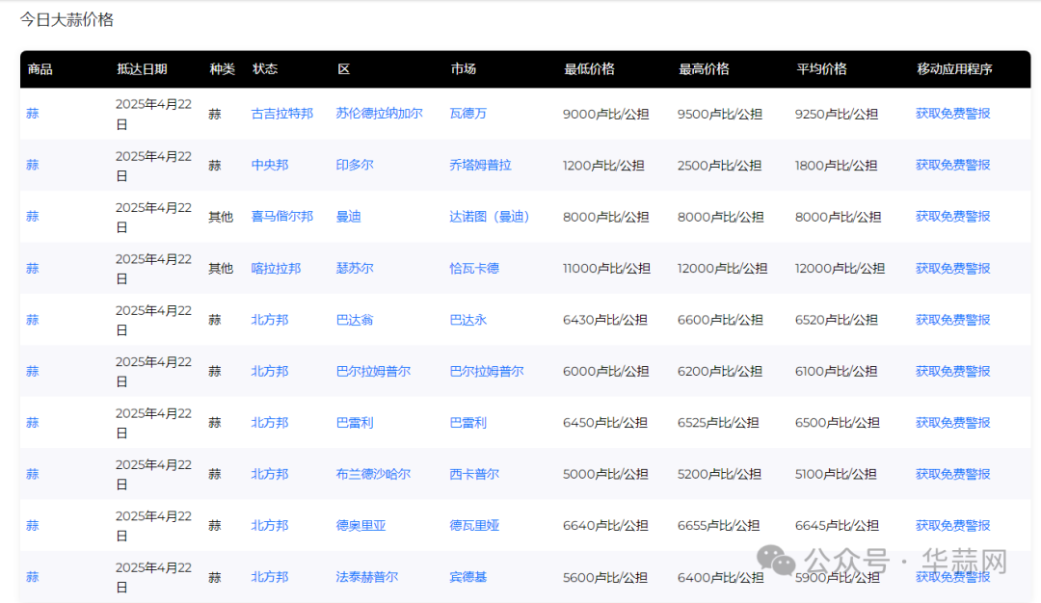Open the 乔塔姆普拉 market link
Viewport: 1041px width, 603px height.
pyautogui.click(x=481, y=165)
